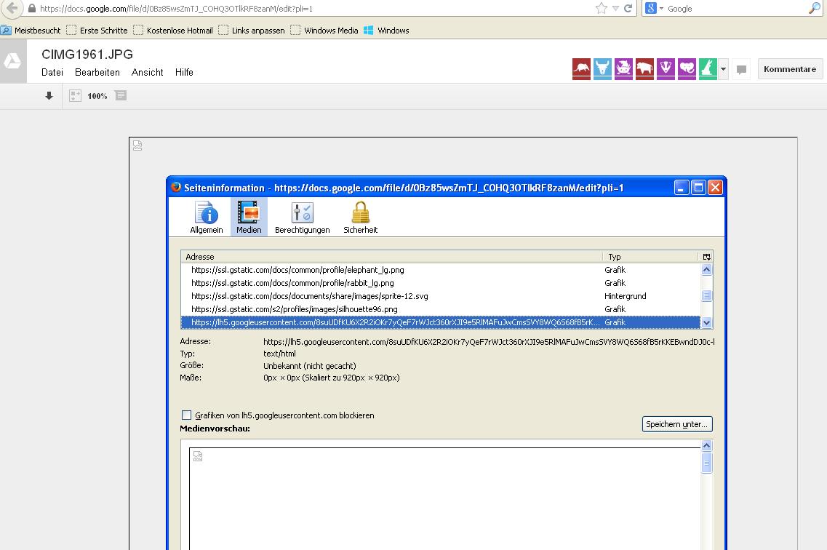Screen dimensions: 827x550
Task: Click the broken image icon in Medienvorschau
Action: [198, 456]
